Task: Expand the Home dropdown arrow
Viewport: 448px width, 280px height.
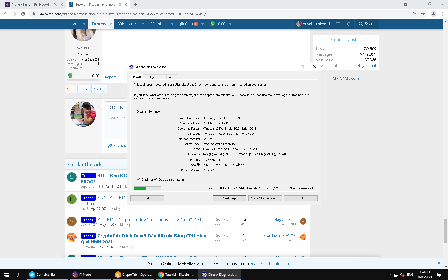Action: tap(84, 24)
